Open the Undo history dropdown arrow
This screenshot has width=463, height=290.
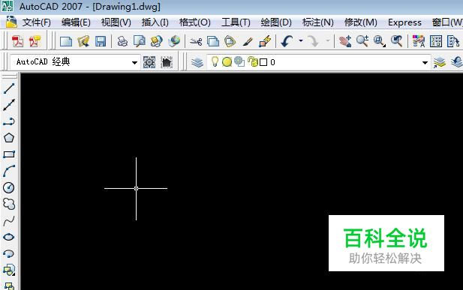click(301, 40)
